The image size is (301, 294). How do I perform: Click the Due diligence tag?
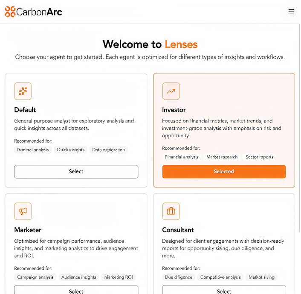[179, 277]
